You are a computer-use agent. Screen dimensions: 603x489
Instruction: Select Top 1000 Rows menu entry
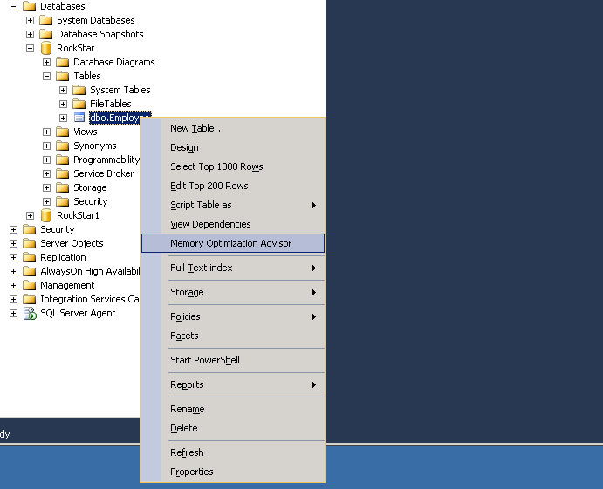216,166
